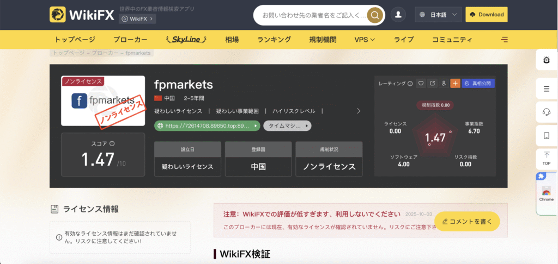Image resolution: width=558 pixels, height=264 pixels.
Task: Open コミュニティ in the navigation bar
Action: [x=452, y=40]
